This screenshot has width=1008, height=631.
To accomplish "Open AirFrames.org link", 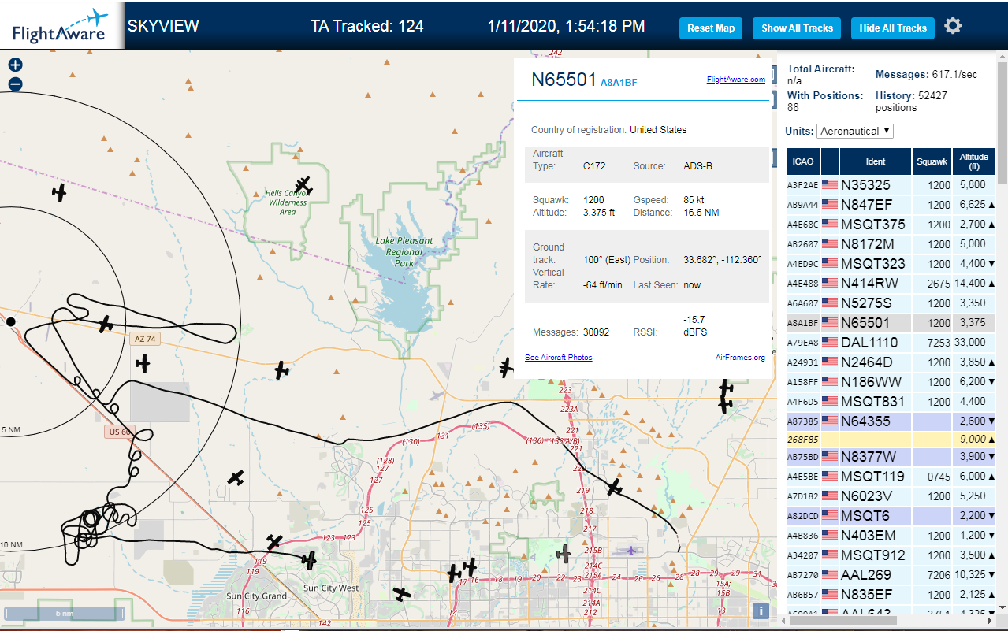I will (x=740, y=358).
